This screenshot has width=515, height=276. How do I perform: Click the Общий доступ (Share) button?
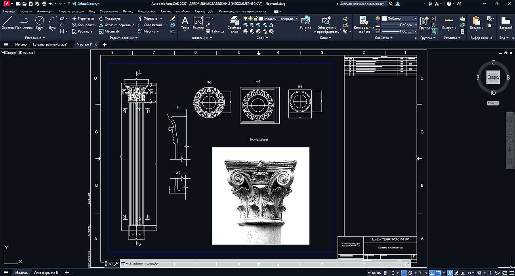pos(86,4)
